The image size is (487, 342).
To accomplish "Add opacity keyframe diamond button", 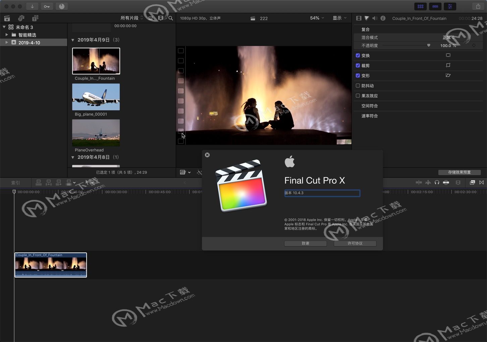I will point(474,45).
